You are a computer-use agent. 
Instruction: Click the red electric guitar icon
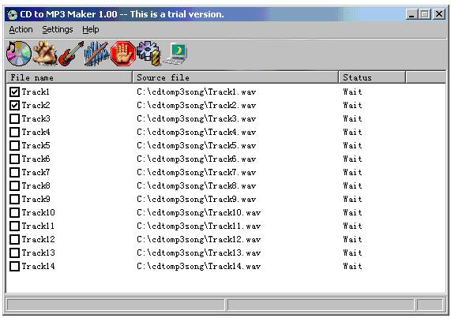click(x=71, y=54)
